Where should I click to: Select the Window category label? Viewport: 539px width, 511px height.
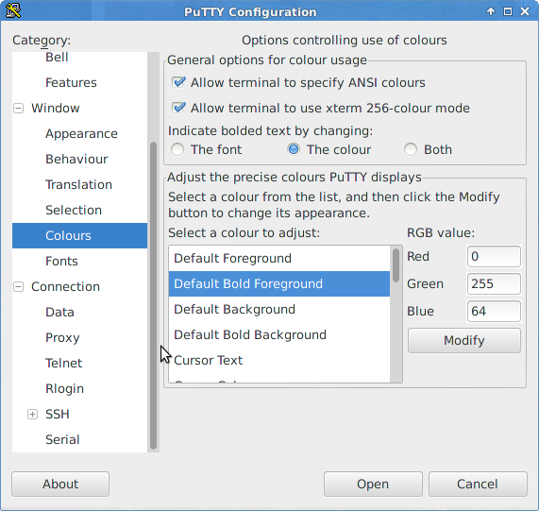56,108
